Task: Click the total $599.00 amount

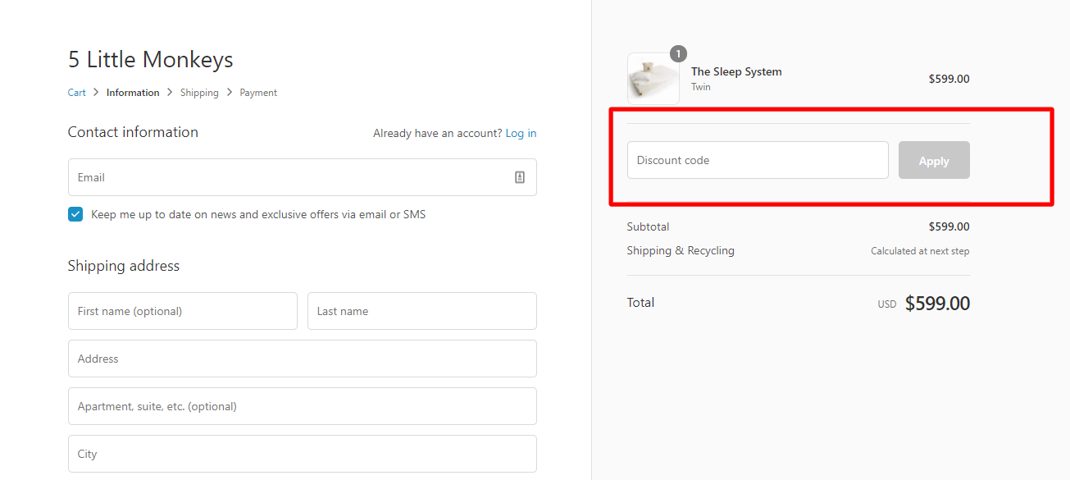Action: (x=937, y=304)
